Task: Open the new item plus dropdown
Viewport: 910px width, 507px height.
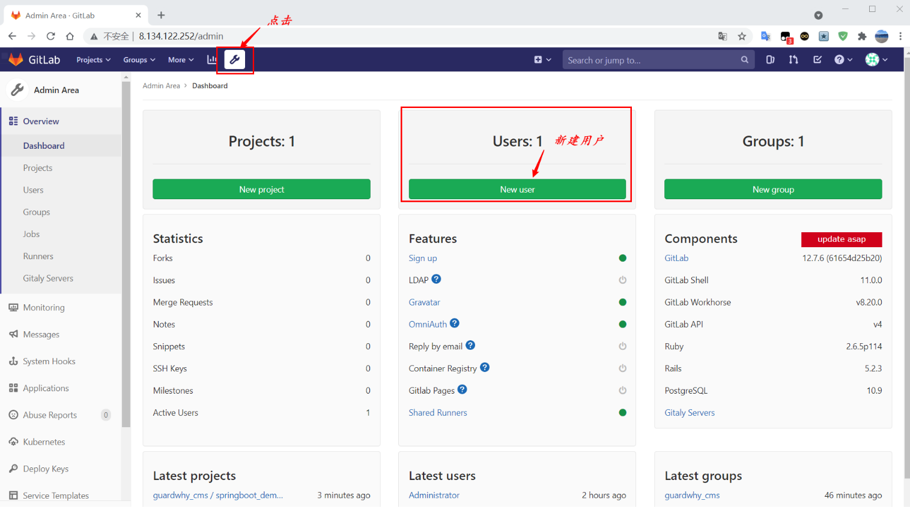Action: 542,59
